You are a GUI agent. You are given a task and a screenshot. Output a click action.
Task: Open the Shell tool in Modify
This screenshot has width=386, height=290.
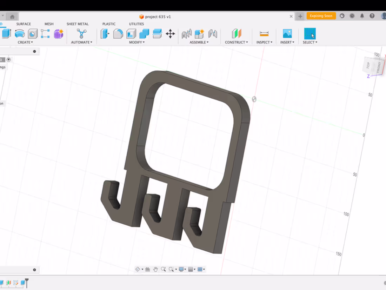(x=131, y=34)
